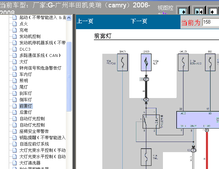The height and width of the screenshot is (169, 219).
Task: Select 车内灯 text in the tree
Action: pos(26,74)
